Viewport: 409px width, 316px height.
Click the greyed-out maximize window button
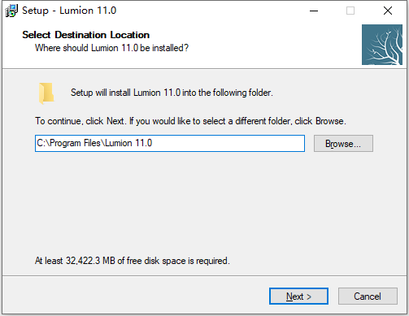click(x=350, y=11)
